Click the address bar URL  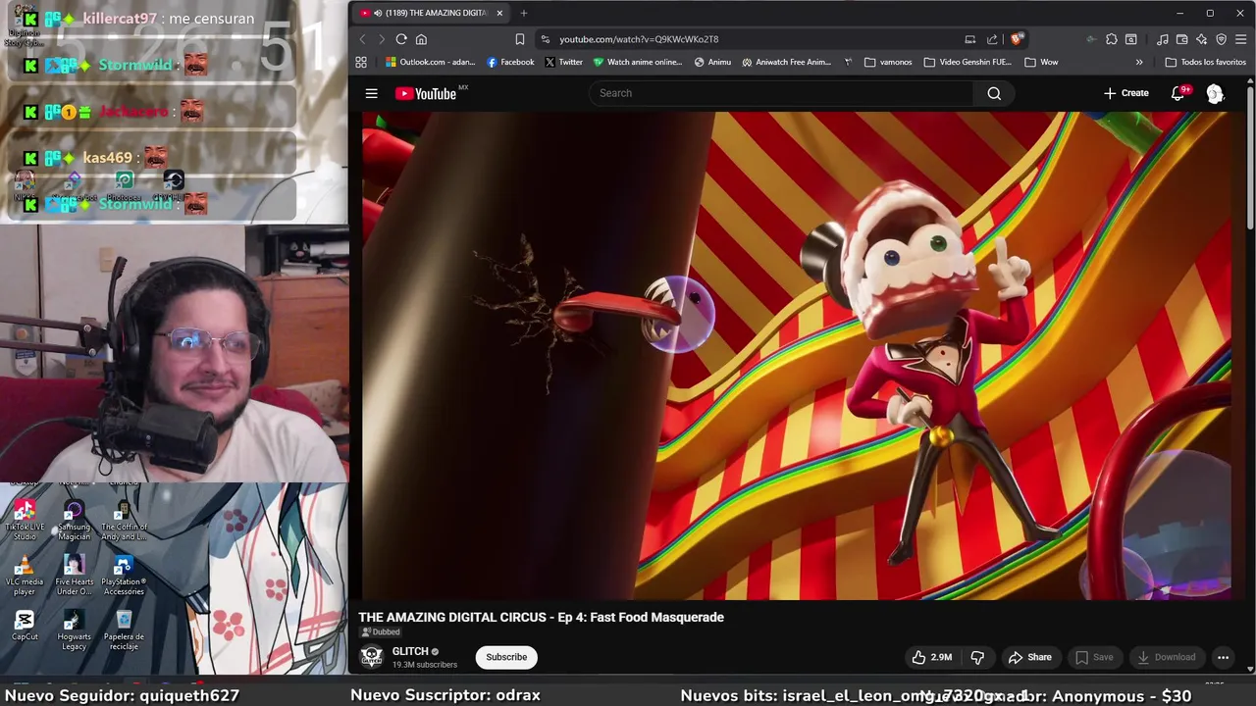pyautogui.click(x=639, y=39)
